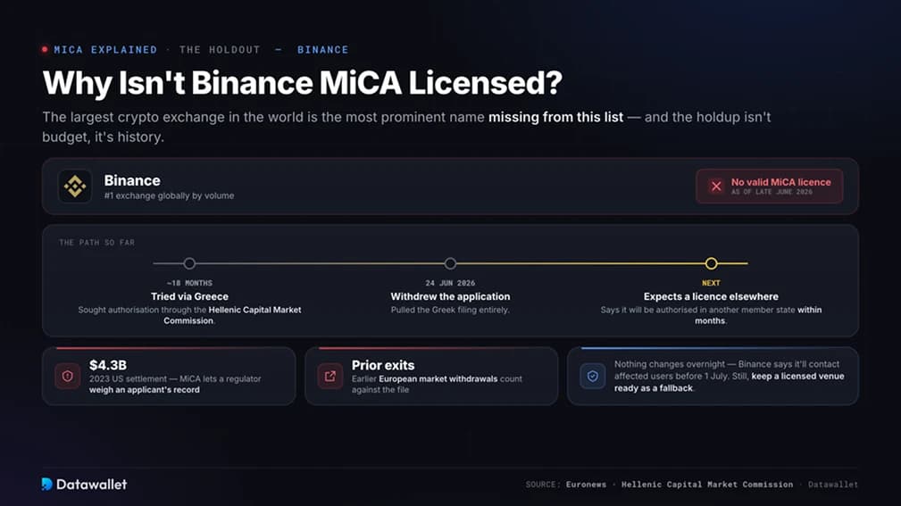Click THE PATH SO FAR label
The height and width of the screenshot is (506, 901).
point(96,243)
